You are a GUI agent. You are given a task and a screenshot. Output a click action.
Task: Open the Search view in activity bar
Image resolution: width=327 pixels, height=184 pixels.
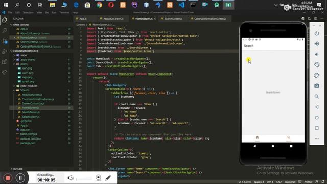pyautogui.click(x=5, y=31)
